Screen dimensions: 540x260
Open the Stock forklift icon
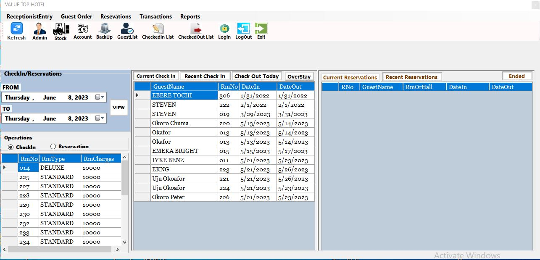(x=61, y=32)
